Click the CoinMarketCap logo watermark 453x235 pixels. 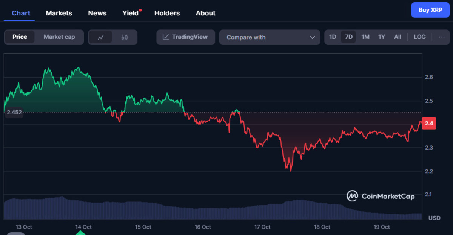(x=381, y=196)
